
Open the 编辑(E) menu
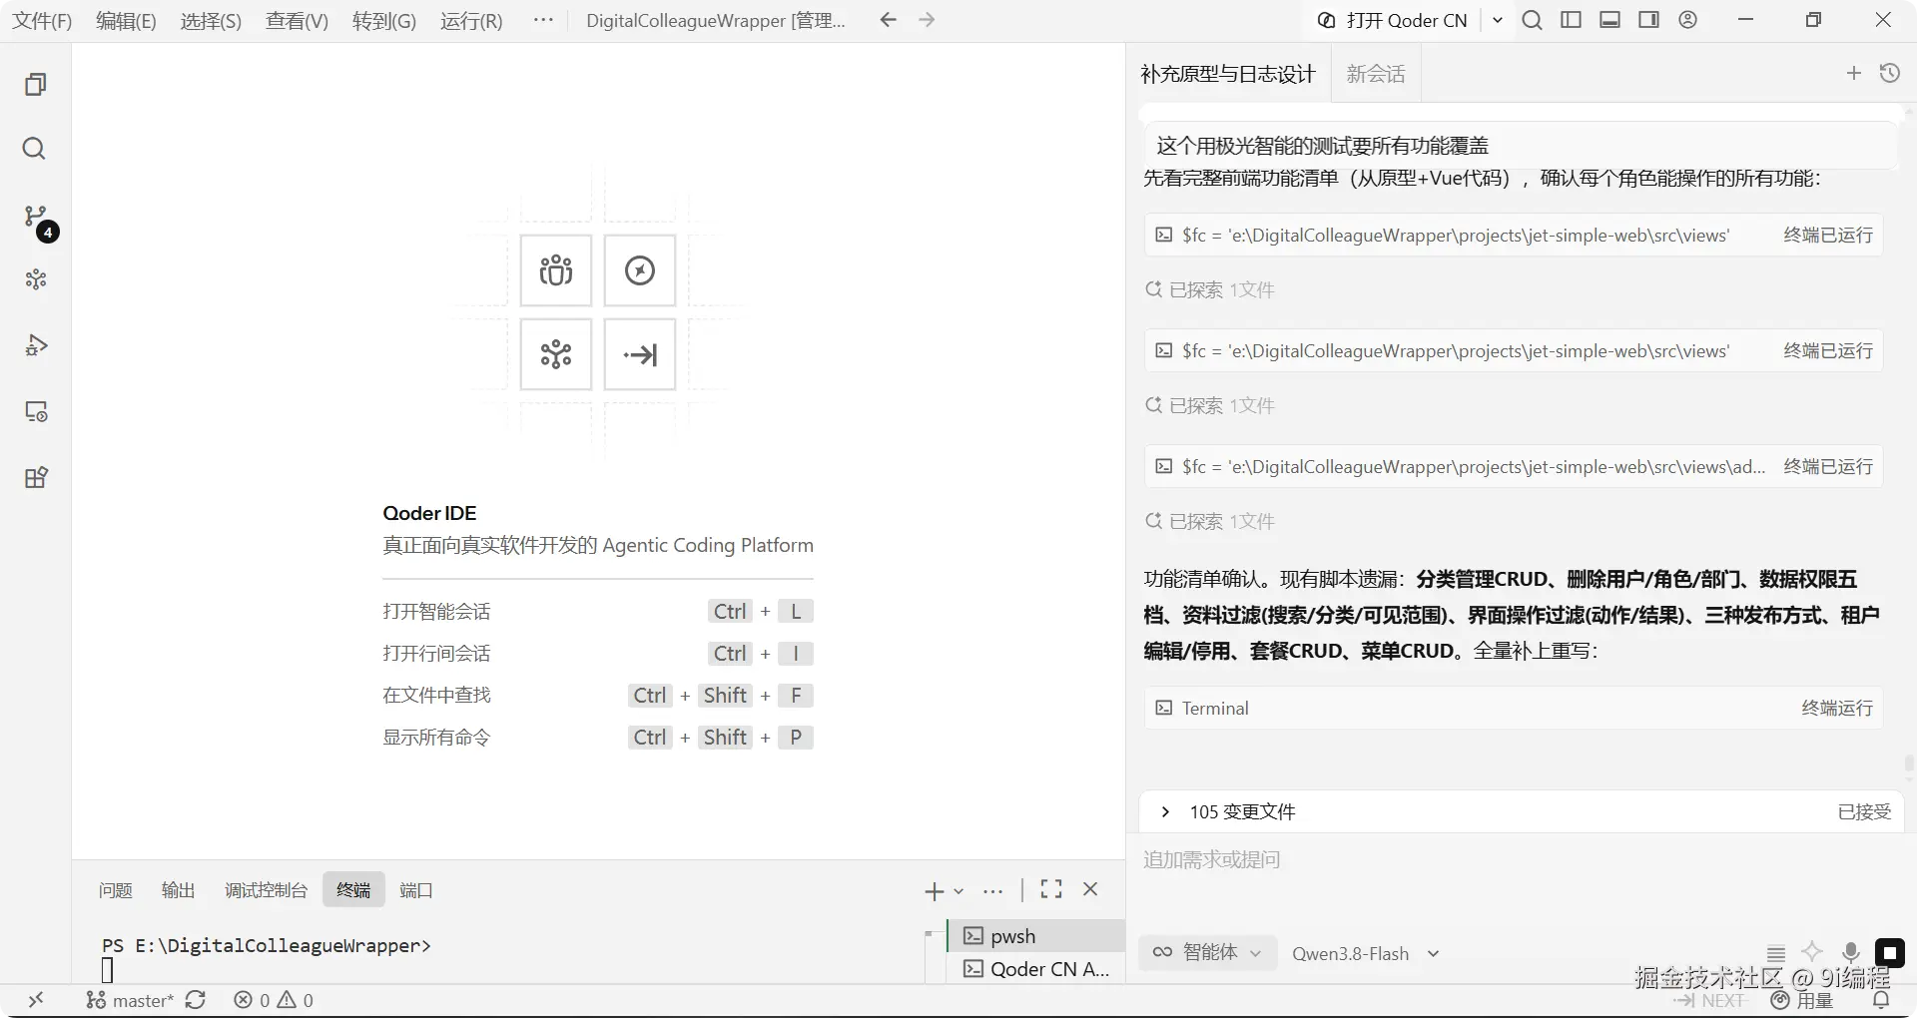pyautogui.click(x=126, y=21)
